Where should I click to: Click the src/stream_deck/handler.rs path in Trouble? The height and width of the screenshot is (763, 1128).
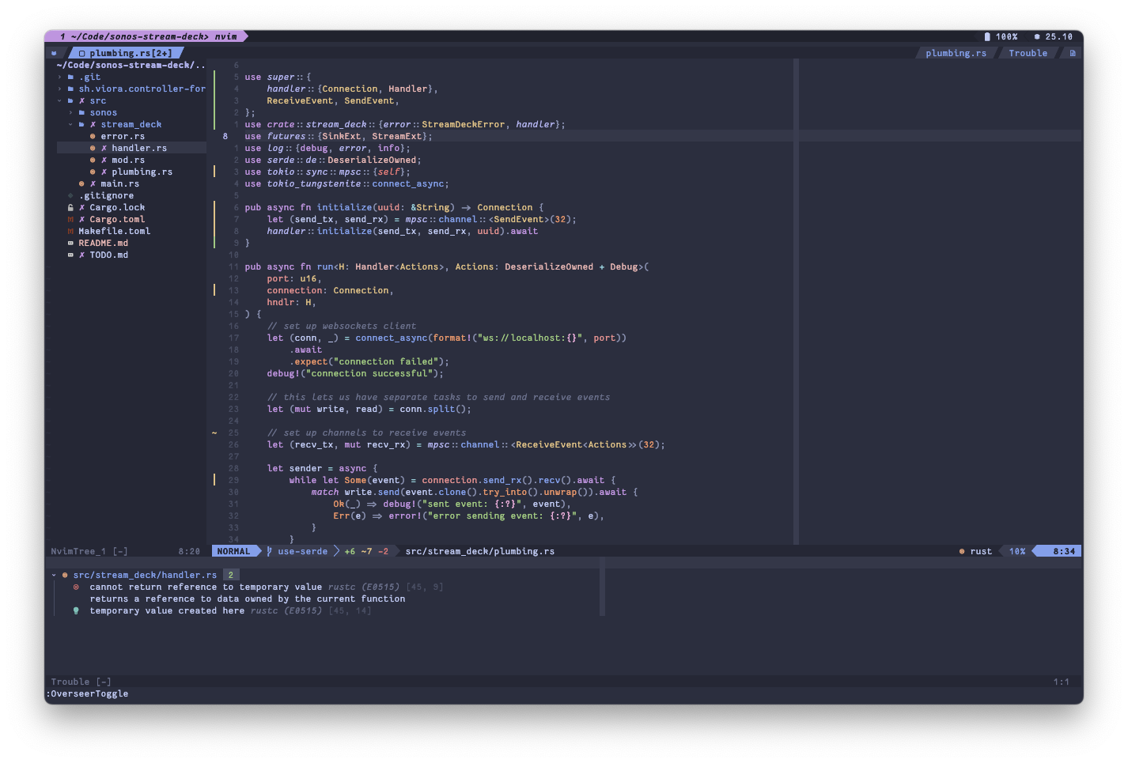[x=145, y=576]
